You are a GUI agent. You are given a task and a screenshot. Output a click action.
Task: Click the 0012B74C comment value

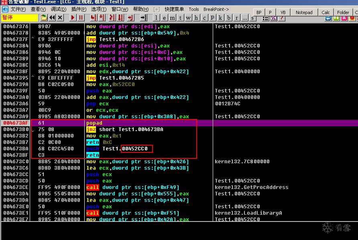(x=228, y=103)
